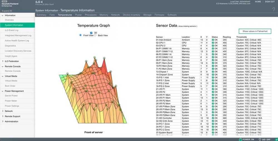
Task: Click the HOME link
Action: (x=258, y=2)
